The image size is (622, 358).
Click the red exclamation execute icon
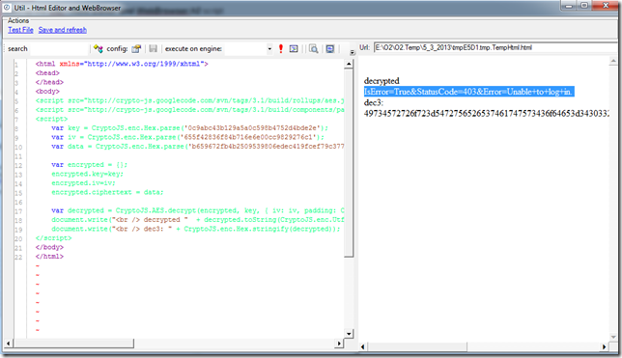click(x=281, y=49)
